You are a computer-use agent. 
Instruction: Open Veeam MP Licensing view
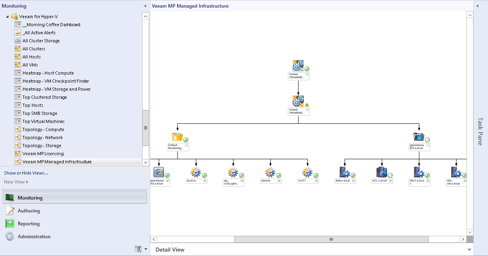(x=43, y=154)
